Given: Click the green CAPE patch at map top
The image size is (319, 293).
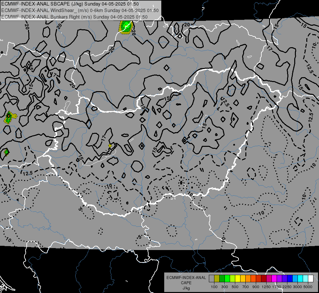Looking at the screenshot, I should click(x=126, y=27).
